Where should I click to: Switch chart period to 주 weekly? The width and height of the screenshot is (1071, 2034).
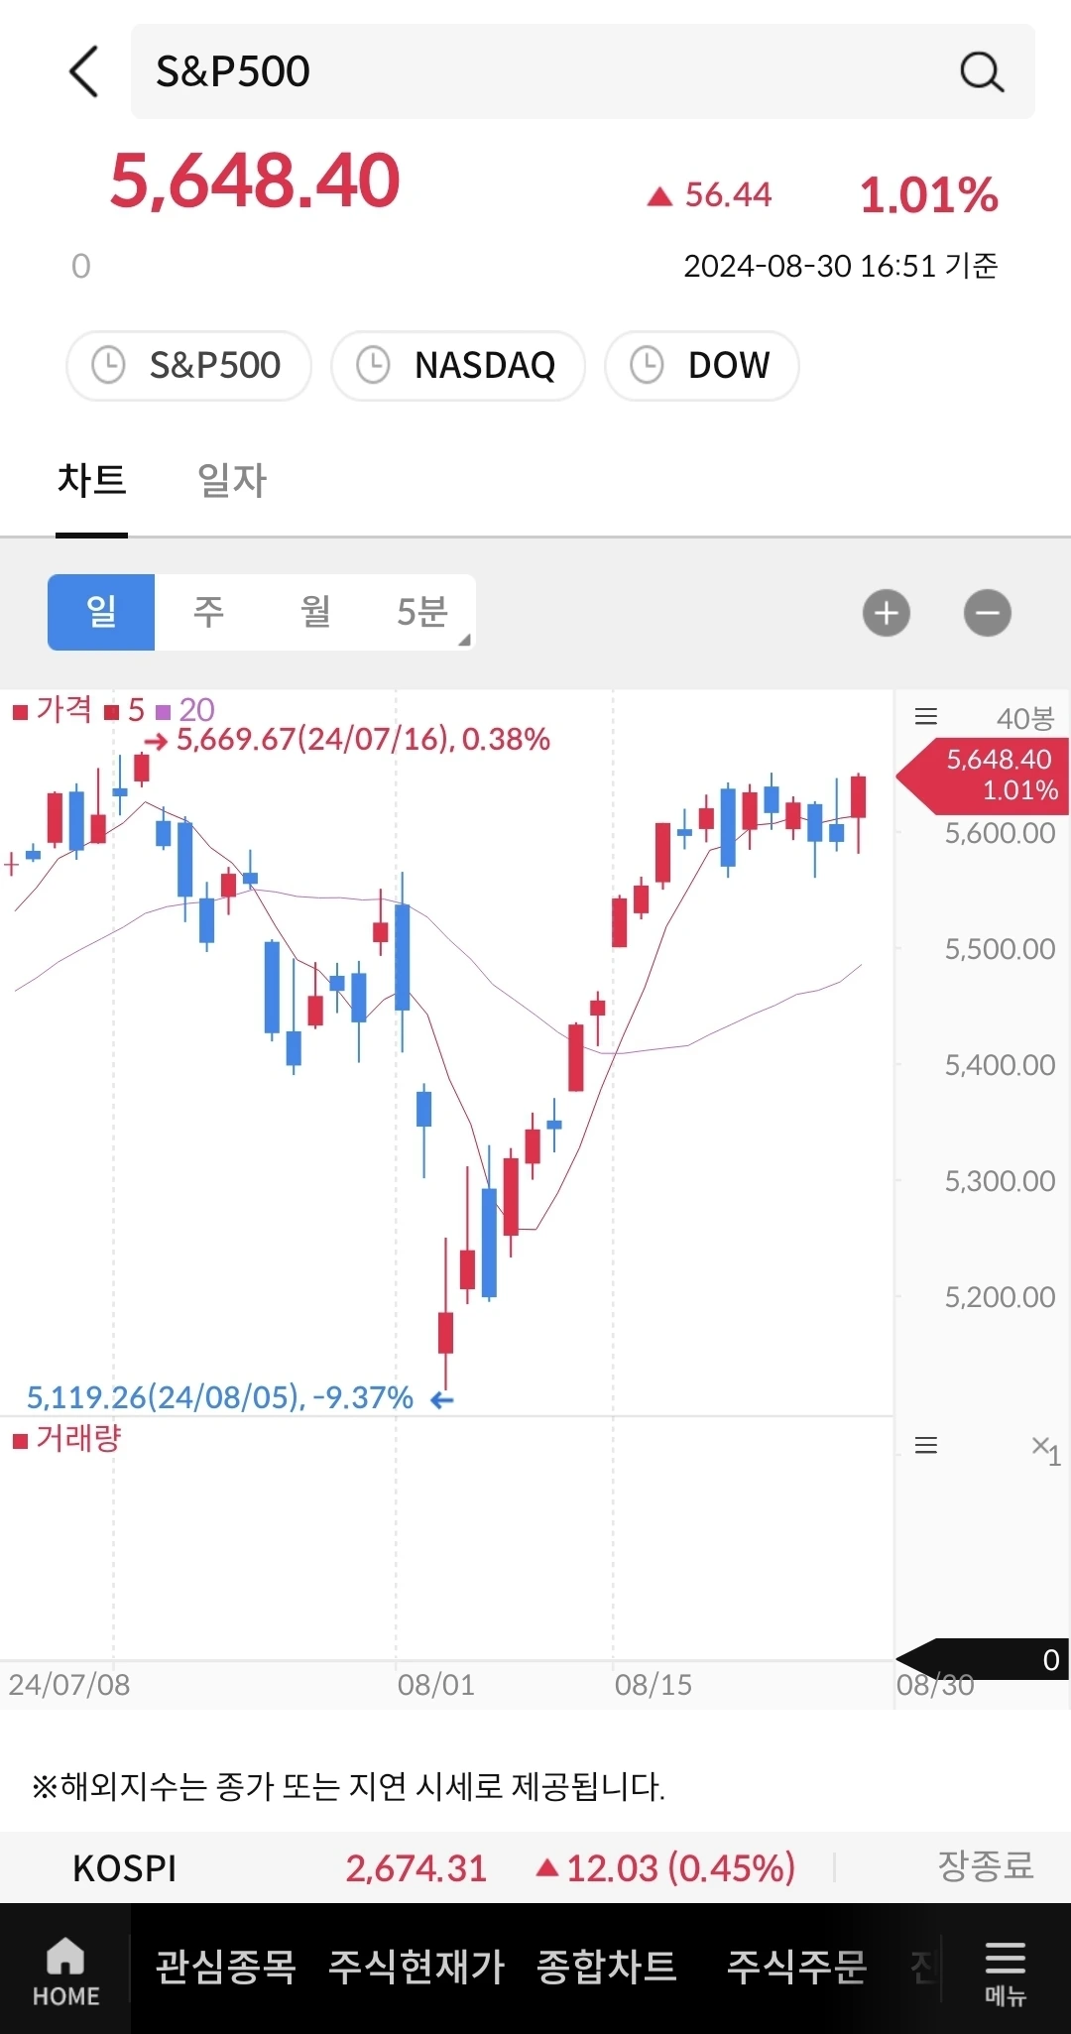coord(208,612)
